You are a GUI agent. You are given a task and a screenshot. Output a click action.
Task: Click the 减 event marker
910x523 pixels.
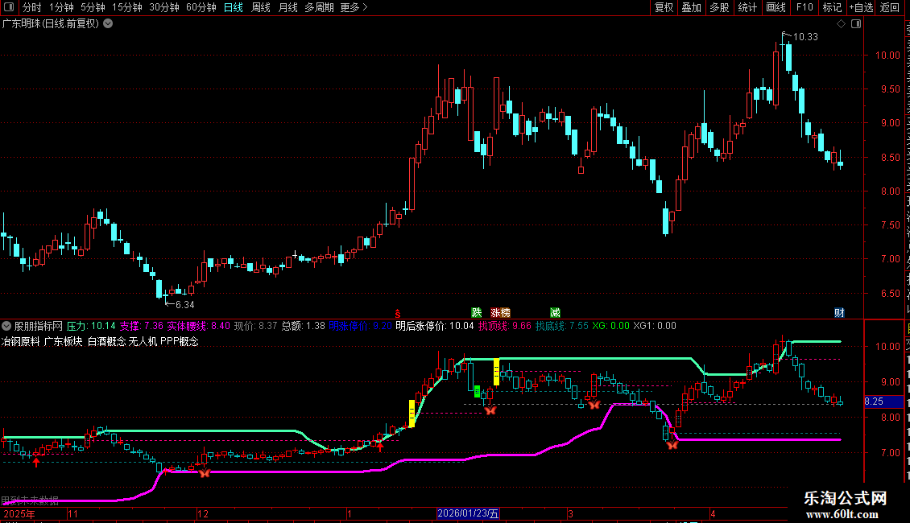(x=555, y=312)
